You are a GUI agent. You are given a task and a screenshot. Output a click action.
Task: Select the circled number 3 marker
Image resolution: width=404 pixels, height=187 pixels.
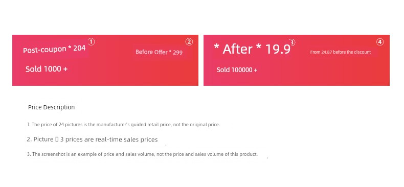[292, 42]
